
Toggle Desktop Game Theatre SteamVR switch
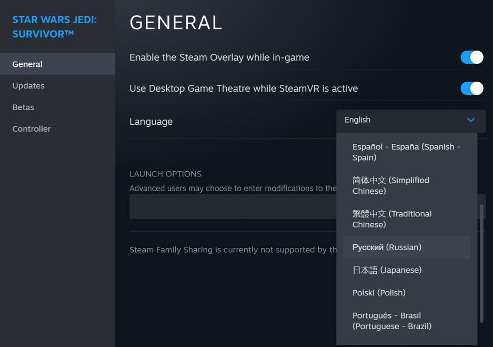point(471,88)
